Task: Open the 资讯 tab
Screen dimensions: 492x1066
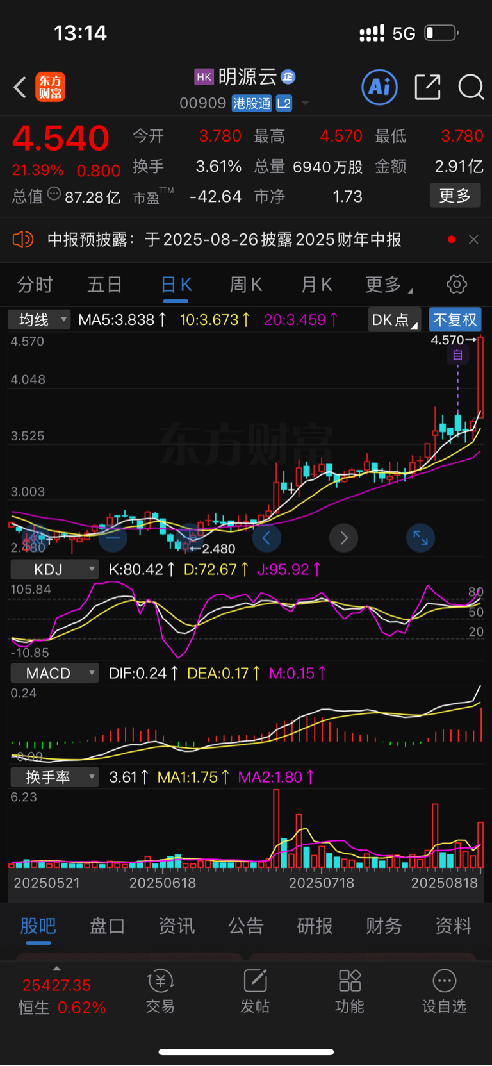Action: (x=176, y=926)
